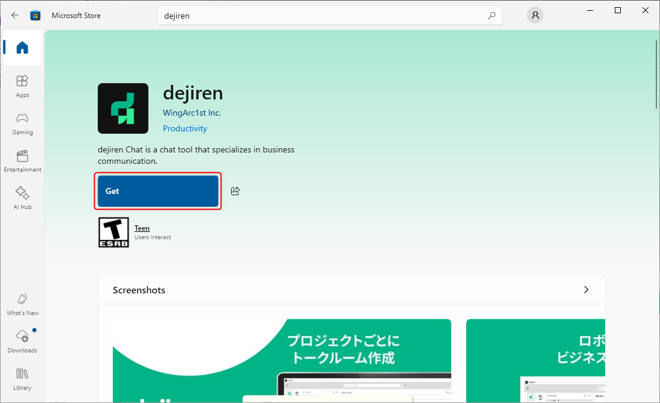Open WingArc1st Inc. publisher link

pos(191,113)
